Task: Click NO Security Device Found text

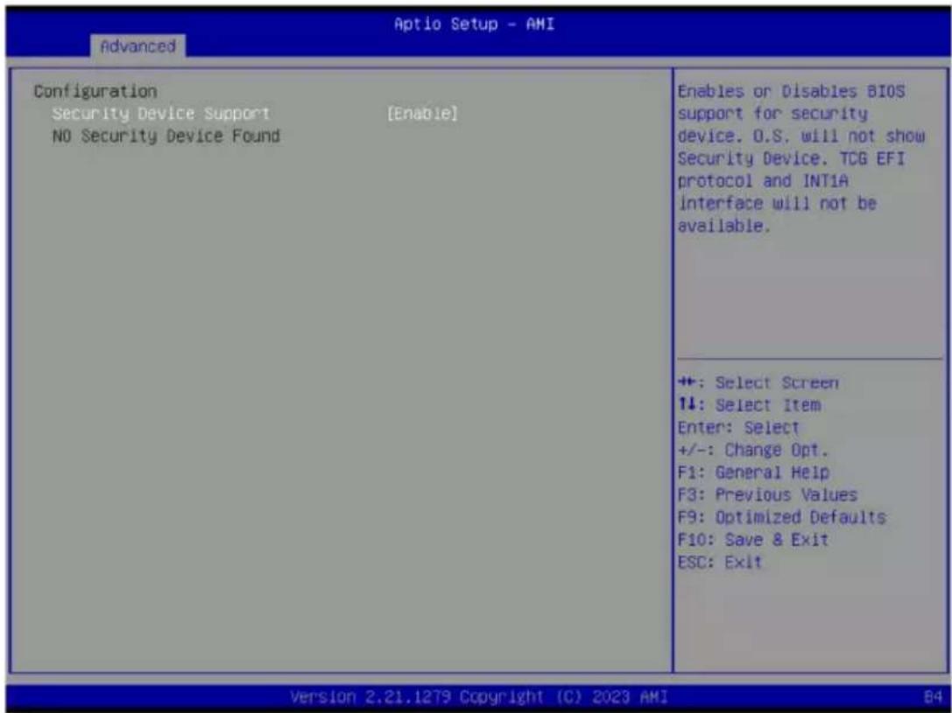Action: point(166,136)
